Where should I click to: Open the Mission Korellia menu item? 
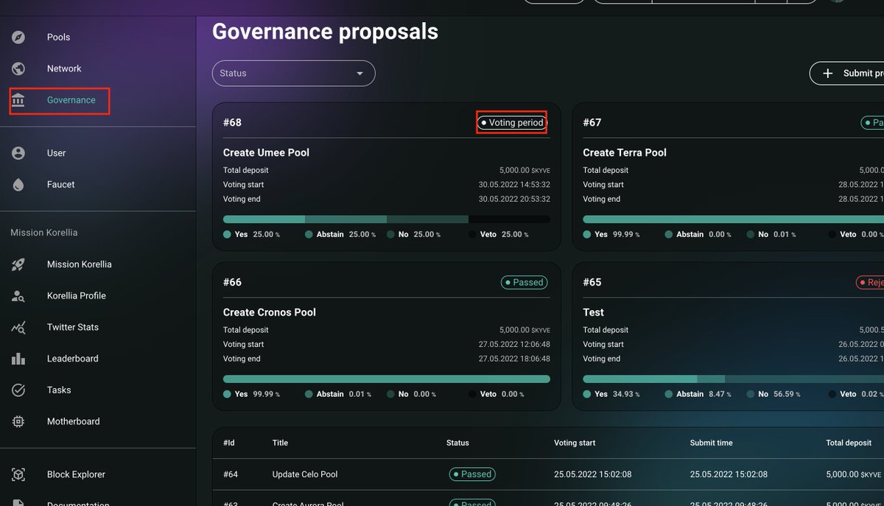click(79, 264)
